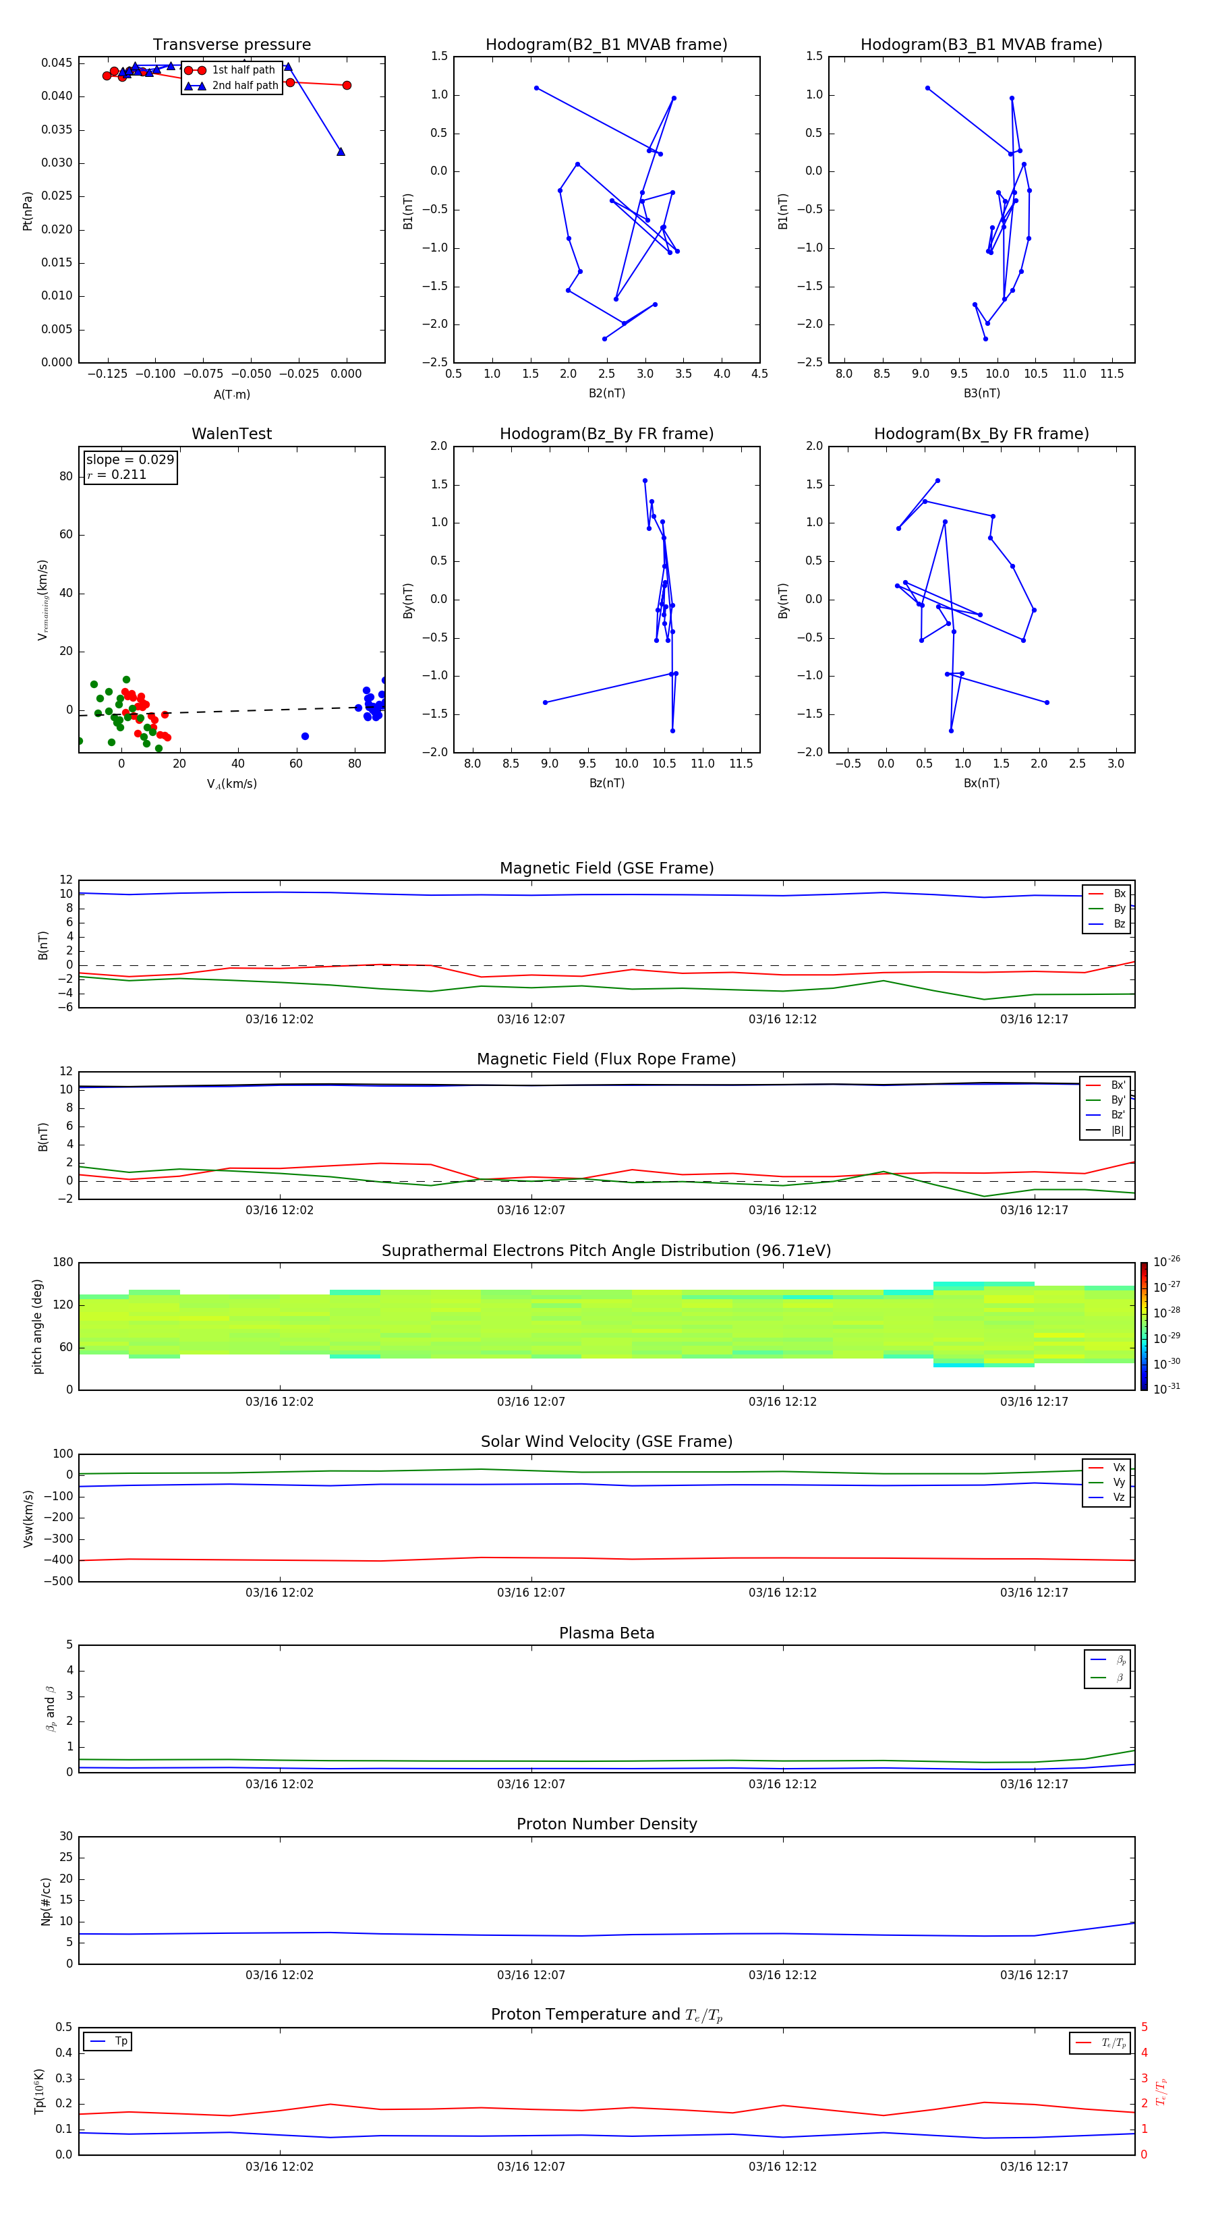Click the 'B3(nT)' x-axis label
The height and width of the screenshot is (2226, 1214).
coord(981,393)
